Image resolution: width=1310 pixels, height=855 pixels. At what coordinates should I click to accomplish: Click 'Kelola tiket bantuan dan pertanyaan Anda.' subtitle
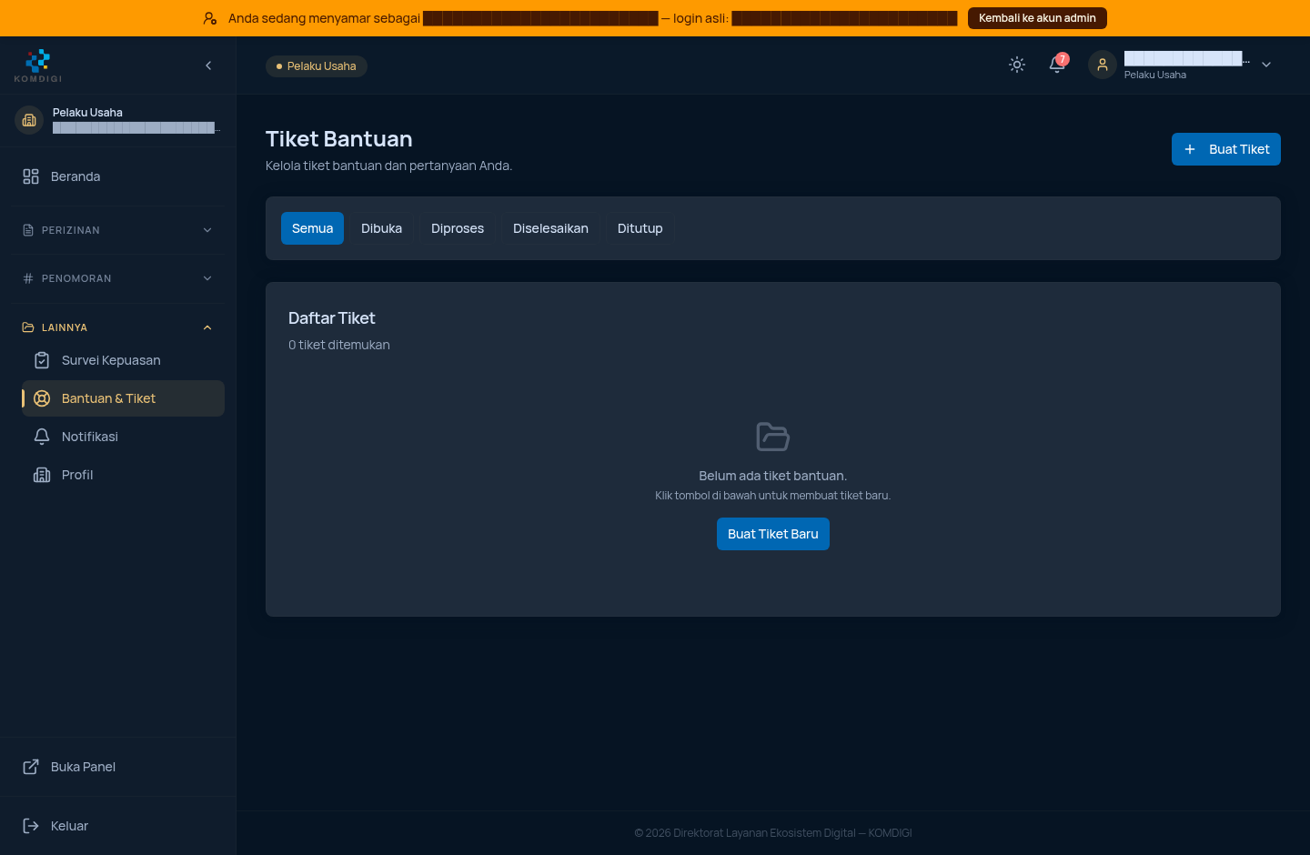(x=388, y=166)
